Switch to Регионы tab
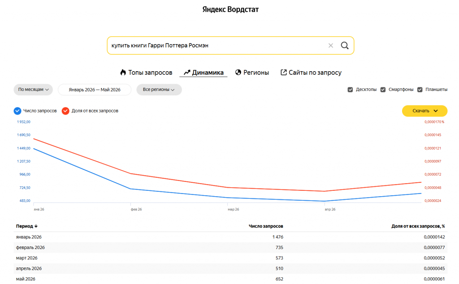 pyautogui.click(x=252, y=72)
